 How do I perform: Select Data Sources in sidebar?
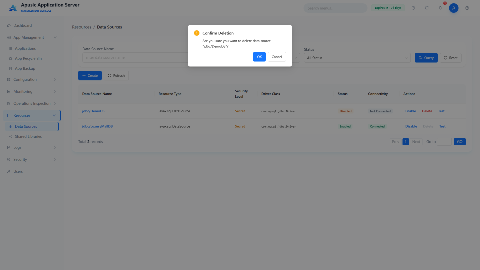tap(31, 126)
